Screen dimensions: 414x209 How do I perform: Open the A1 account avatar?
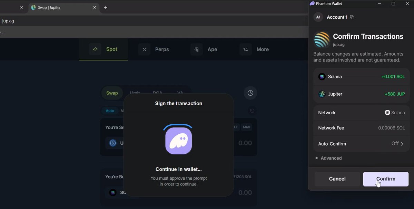pos(318,17)
